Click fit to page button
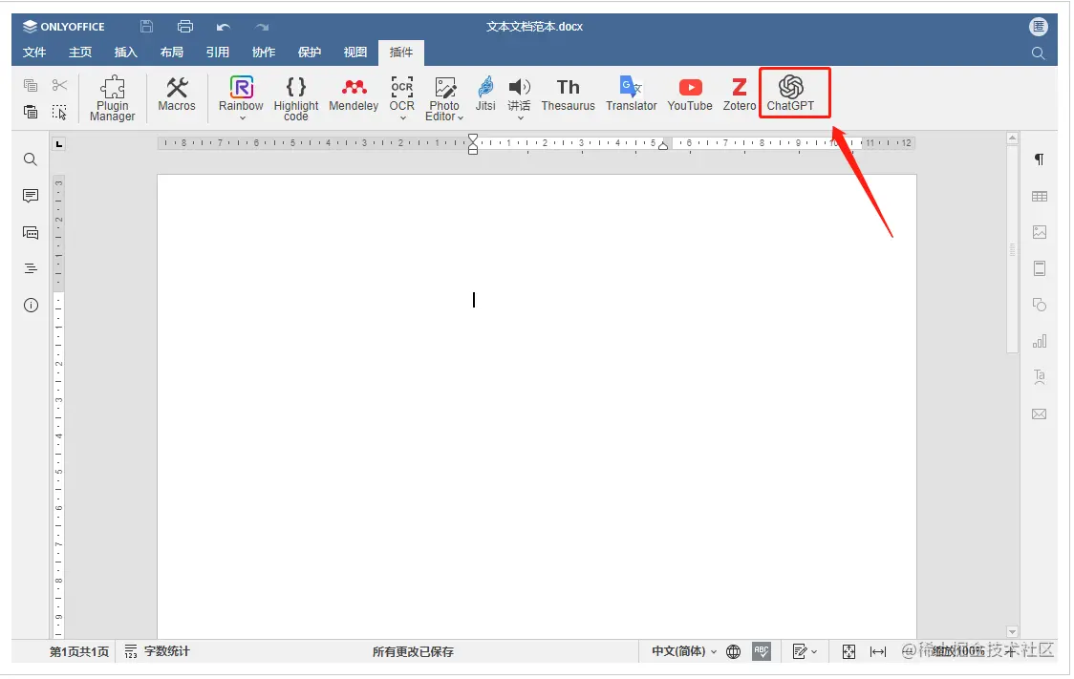The image size is (1074, 679). (x=848, y=651)
